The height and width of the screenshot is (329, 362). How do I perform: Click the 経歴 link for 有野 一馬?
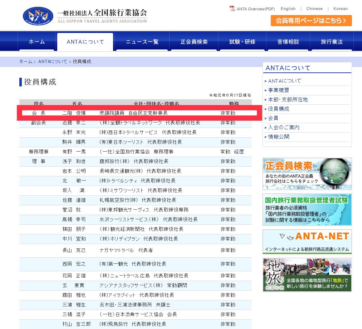point(239,152)
